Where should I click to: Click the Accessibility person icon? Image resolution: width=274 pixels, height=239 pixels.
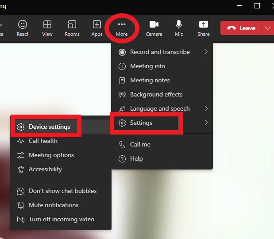point(21,170)
